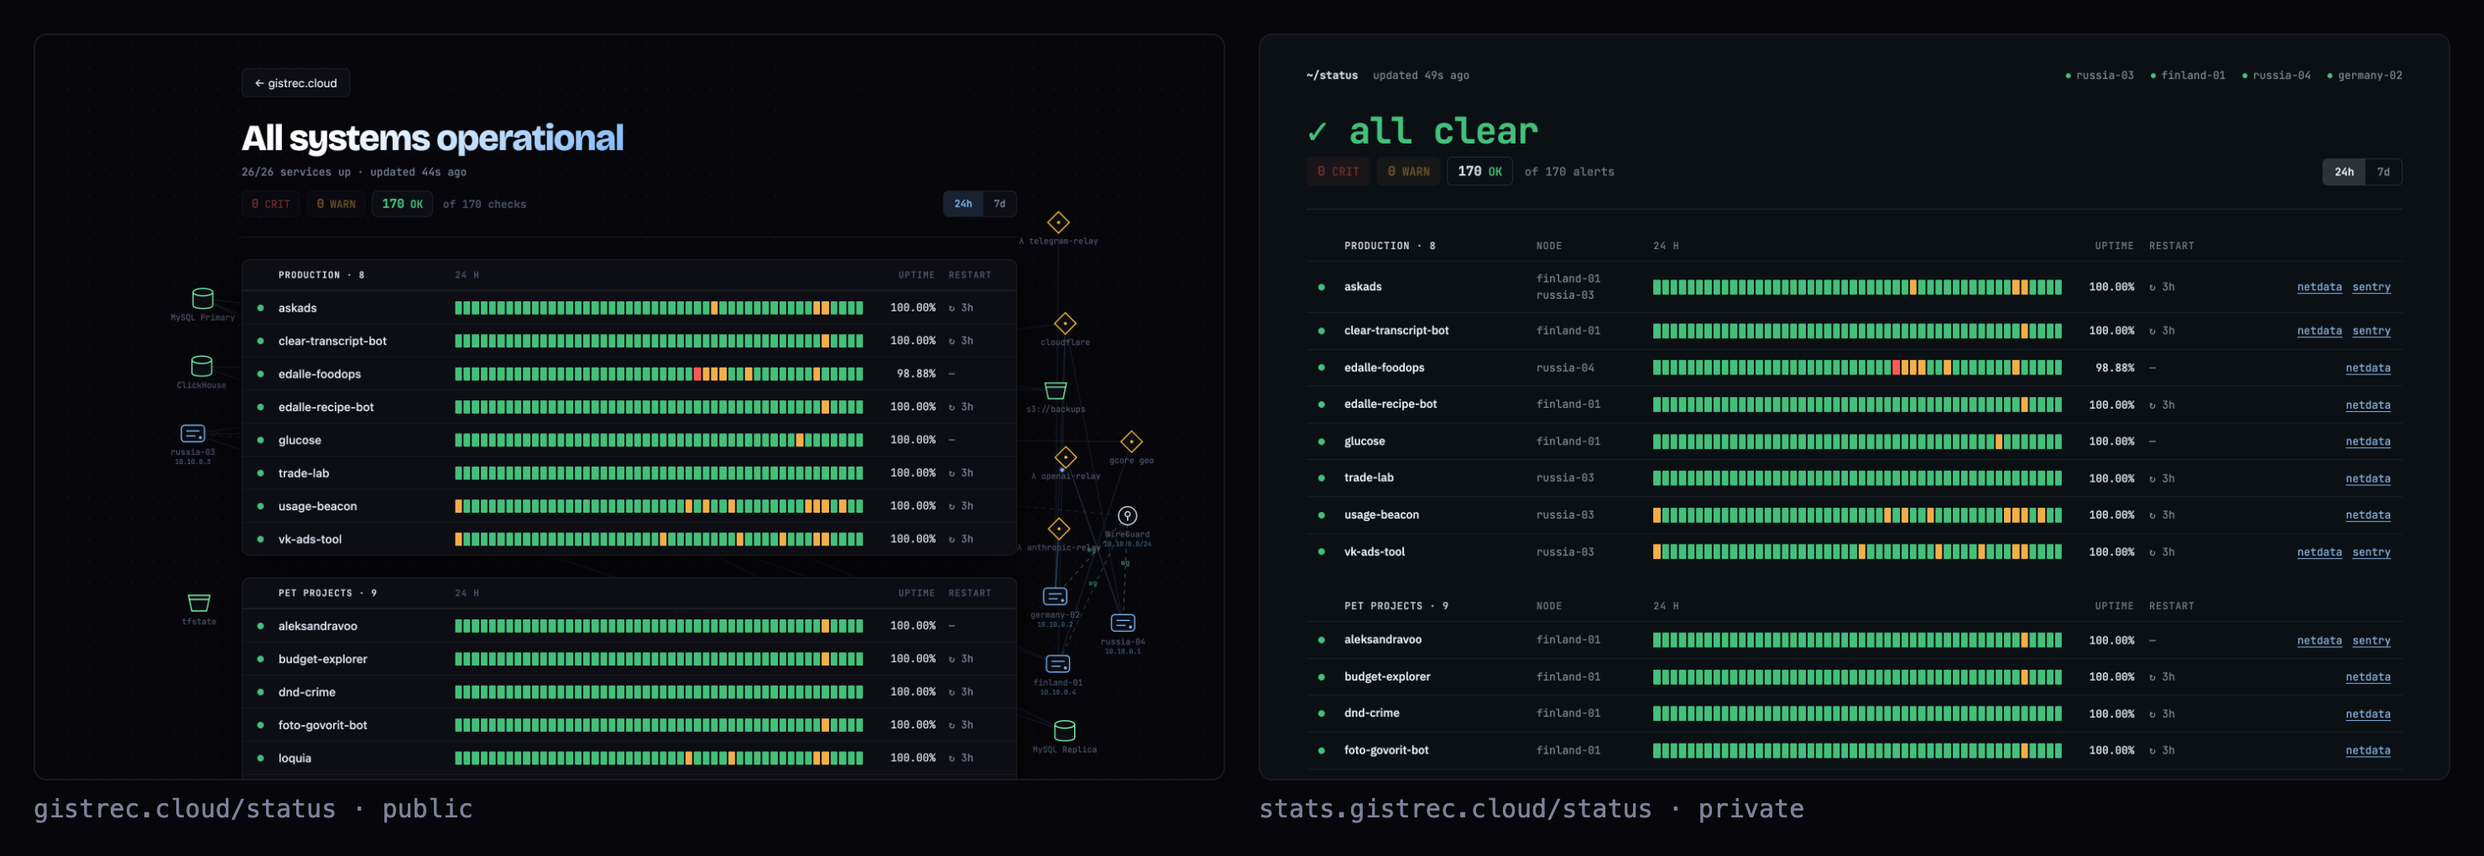The height and width of the screenshot is (856, 2484).
Task: Toggle the 170 OK filter on private page
Action: (x=1479, y=171)
